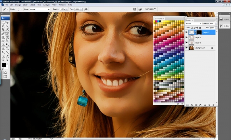
Task: Select the Move tool
Action: (x=7, y=22)
